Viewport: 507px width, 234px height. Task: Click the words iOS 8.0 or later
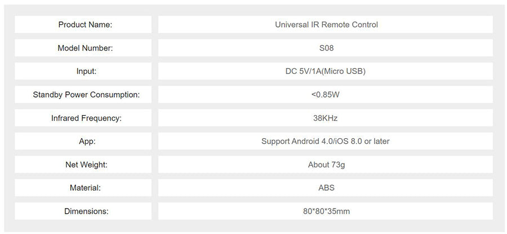coord(362,142)
